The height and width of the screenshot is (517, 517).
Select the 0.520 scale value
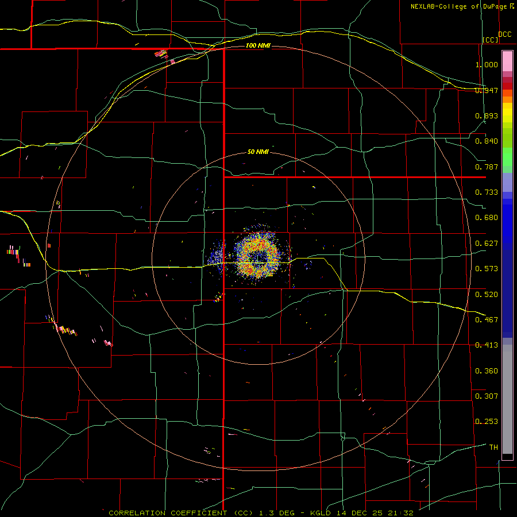coord(487,294)
